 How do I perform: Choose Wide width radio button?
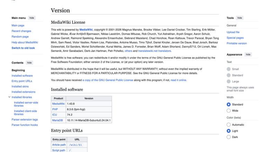tap(228, 111)
